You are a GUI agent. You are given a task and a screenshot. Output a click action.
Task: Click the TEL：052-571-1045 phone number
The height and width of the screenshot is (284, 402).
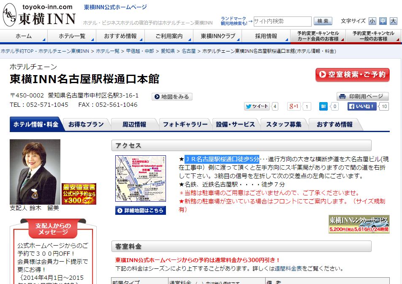click(39, 105)
